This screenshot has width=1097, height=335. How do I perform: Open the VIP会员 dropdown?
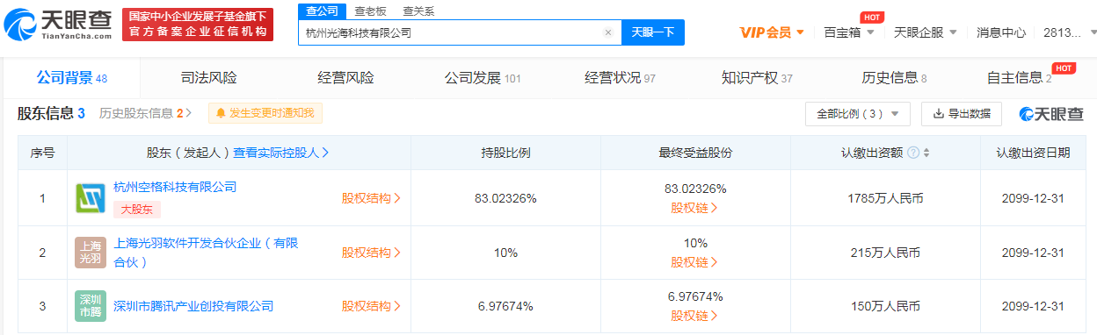tap(773, 32)
